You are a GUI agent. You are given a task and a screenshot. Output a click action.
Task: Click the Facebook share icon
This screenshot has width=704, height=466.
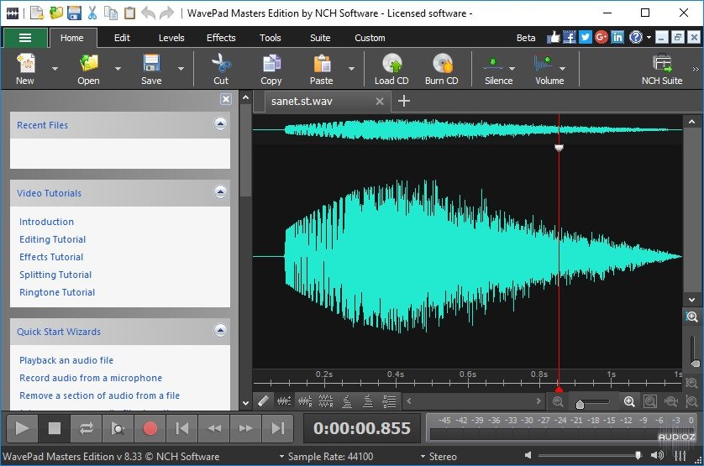570,38
